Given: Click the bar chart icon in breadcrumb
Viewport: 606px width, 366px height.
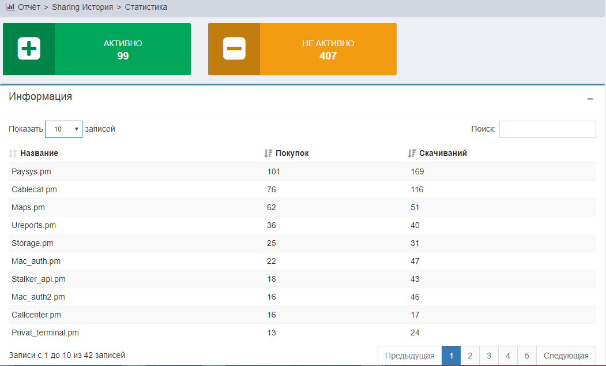Looking at the screenshot, I should pos(10,7).
